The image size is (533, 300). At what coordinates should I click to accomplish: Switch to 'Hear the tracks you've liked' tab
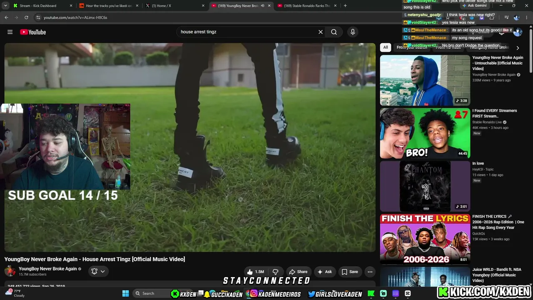click(x=109, y=6)
